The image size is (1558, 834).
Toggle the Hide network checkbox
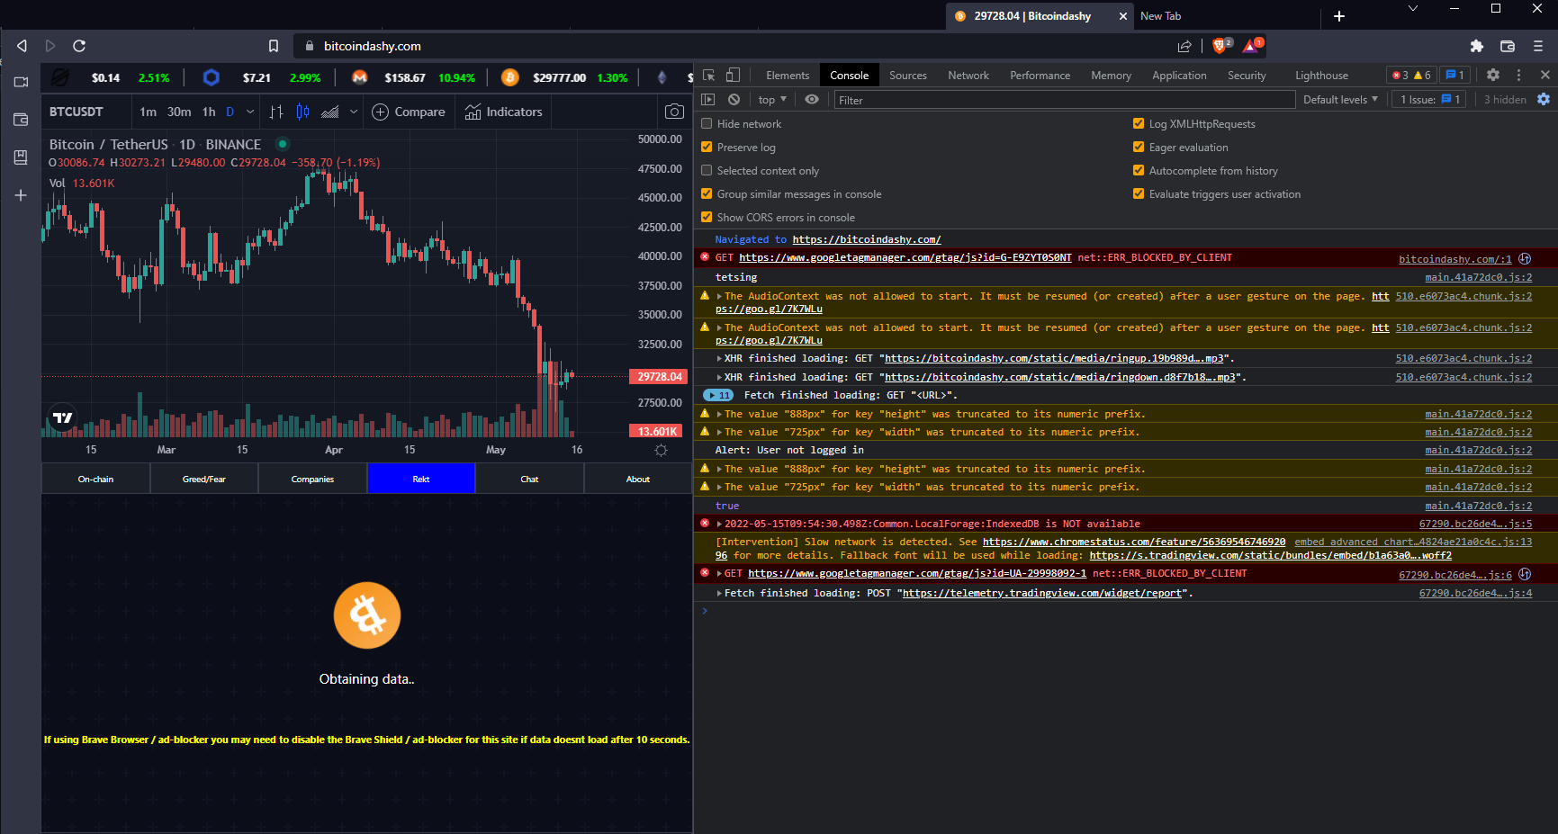coord(707,124)
